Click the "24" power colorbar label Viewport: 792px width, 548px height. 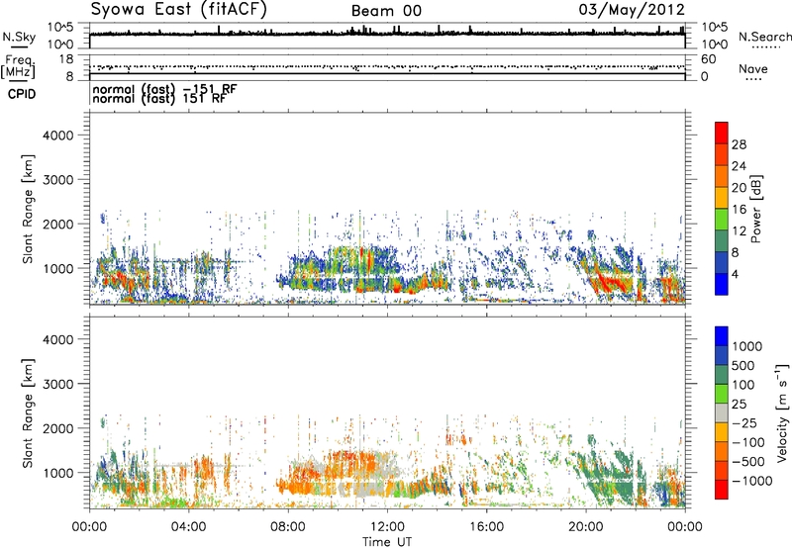click(739, 166)
